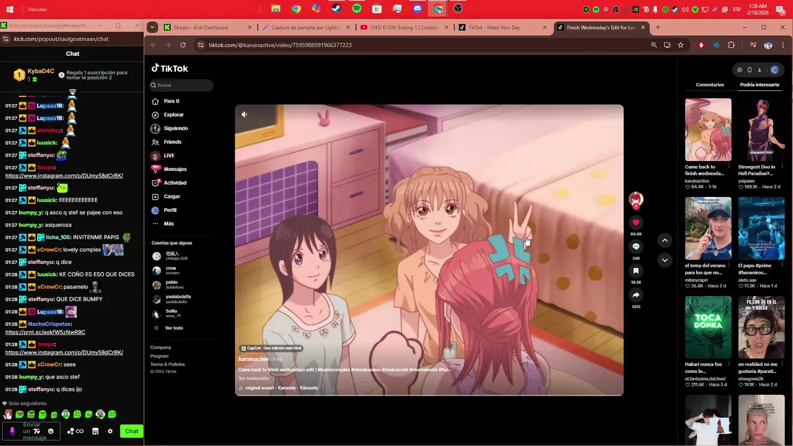Focus the TikTok Buscar search field
This screenshot has height=446, width=793.
[181, 85]
